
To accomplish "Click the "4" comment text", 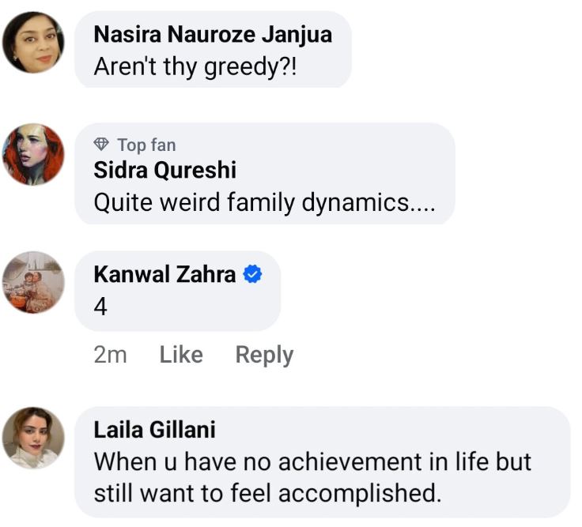I will 100,307.
